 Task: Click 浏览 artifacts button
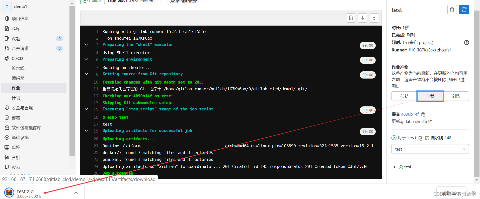click(x=456, y=96)
